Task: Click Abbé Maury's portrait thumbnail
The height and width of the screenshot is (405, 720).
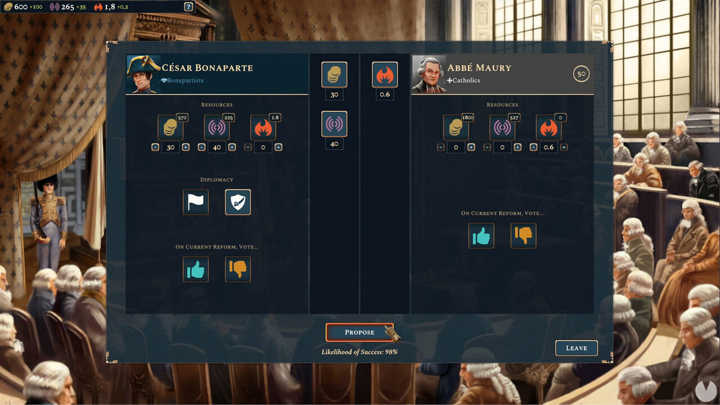Action: 429,74
